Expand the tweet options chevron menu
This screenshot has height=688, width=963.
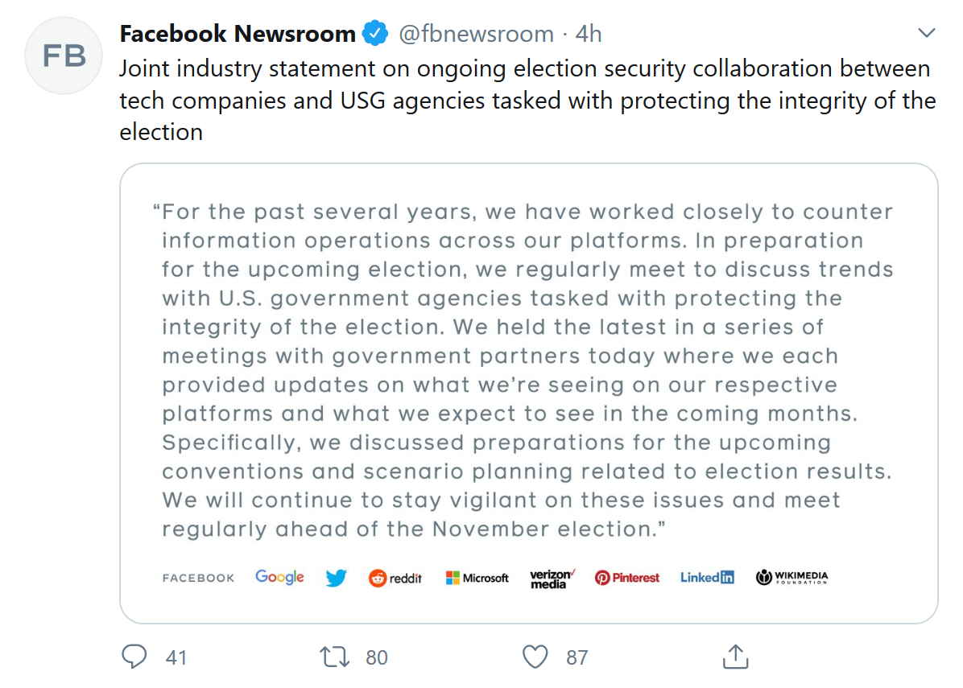(927, 34)
